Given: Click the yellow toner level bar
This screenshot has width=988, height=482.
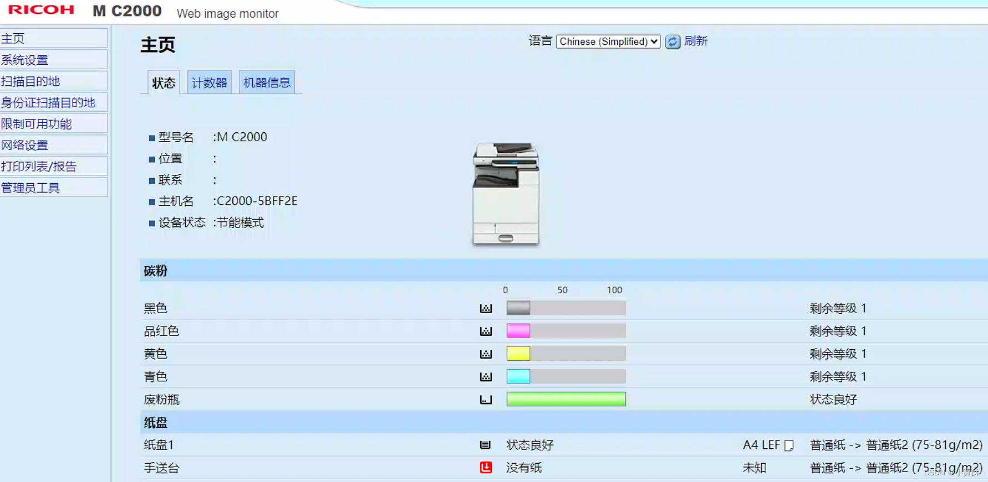Looking at the screenshot, I should [566, 354].
